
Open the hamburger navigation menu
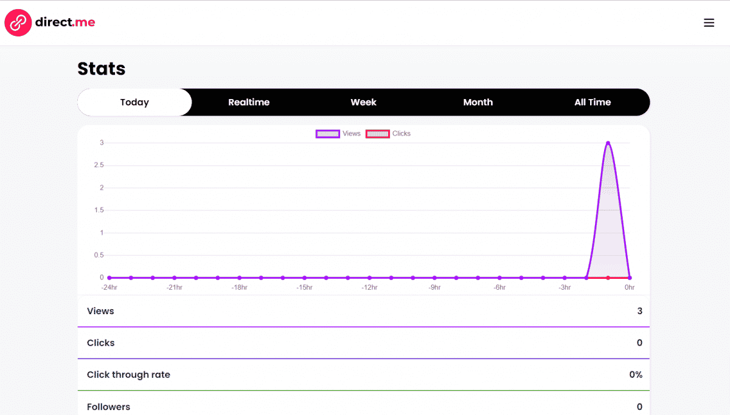[709, 22]
